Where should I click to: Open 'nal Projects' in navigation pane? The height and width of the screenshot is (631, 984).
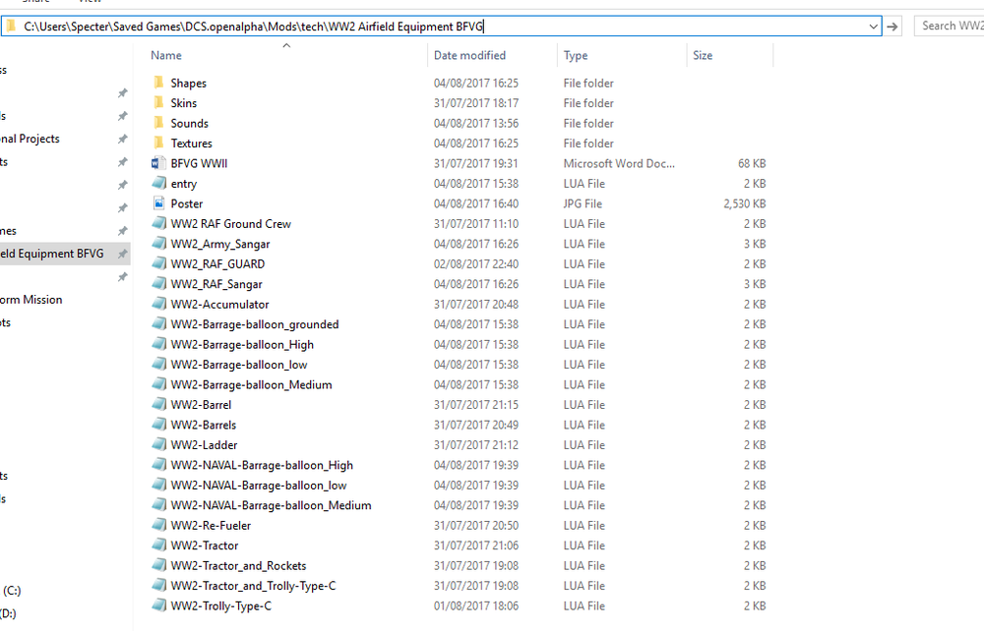(x=30, y=139)
